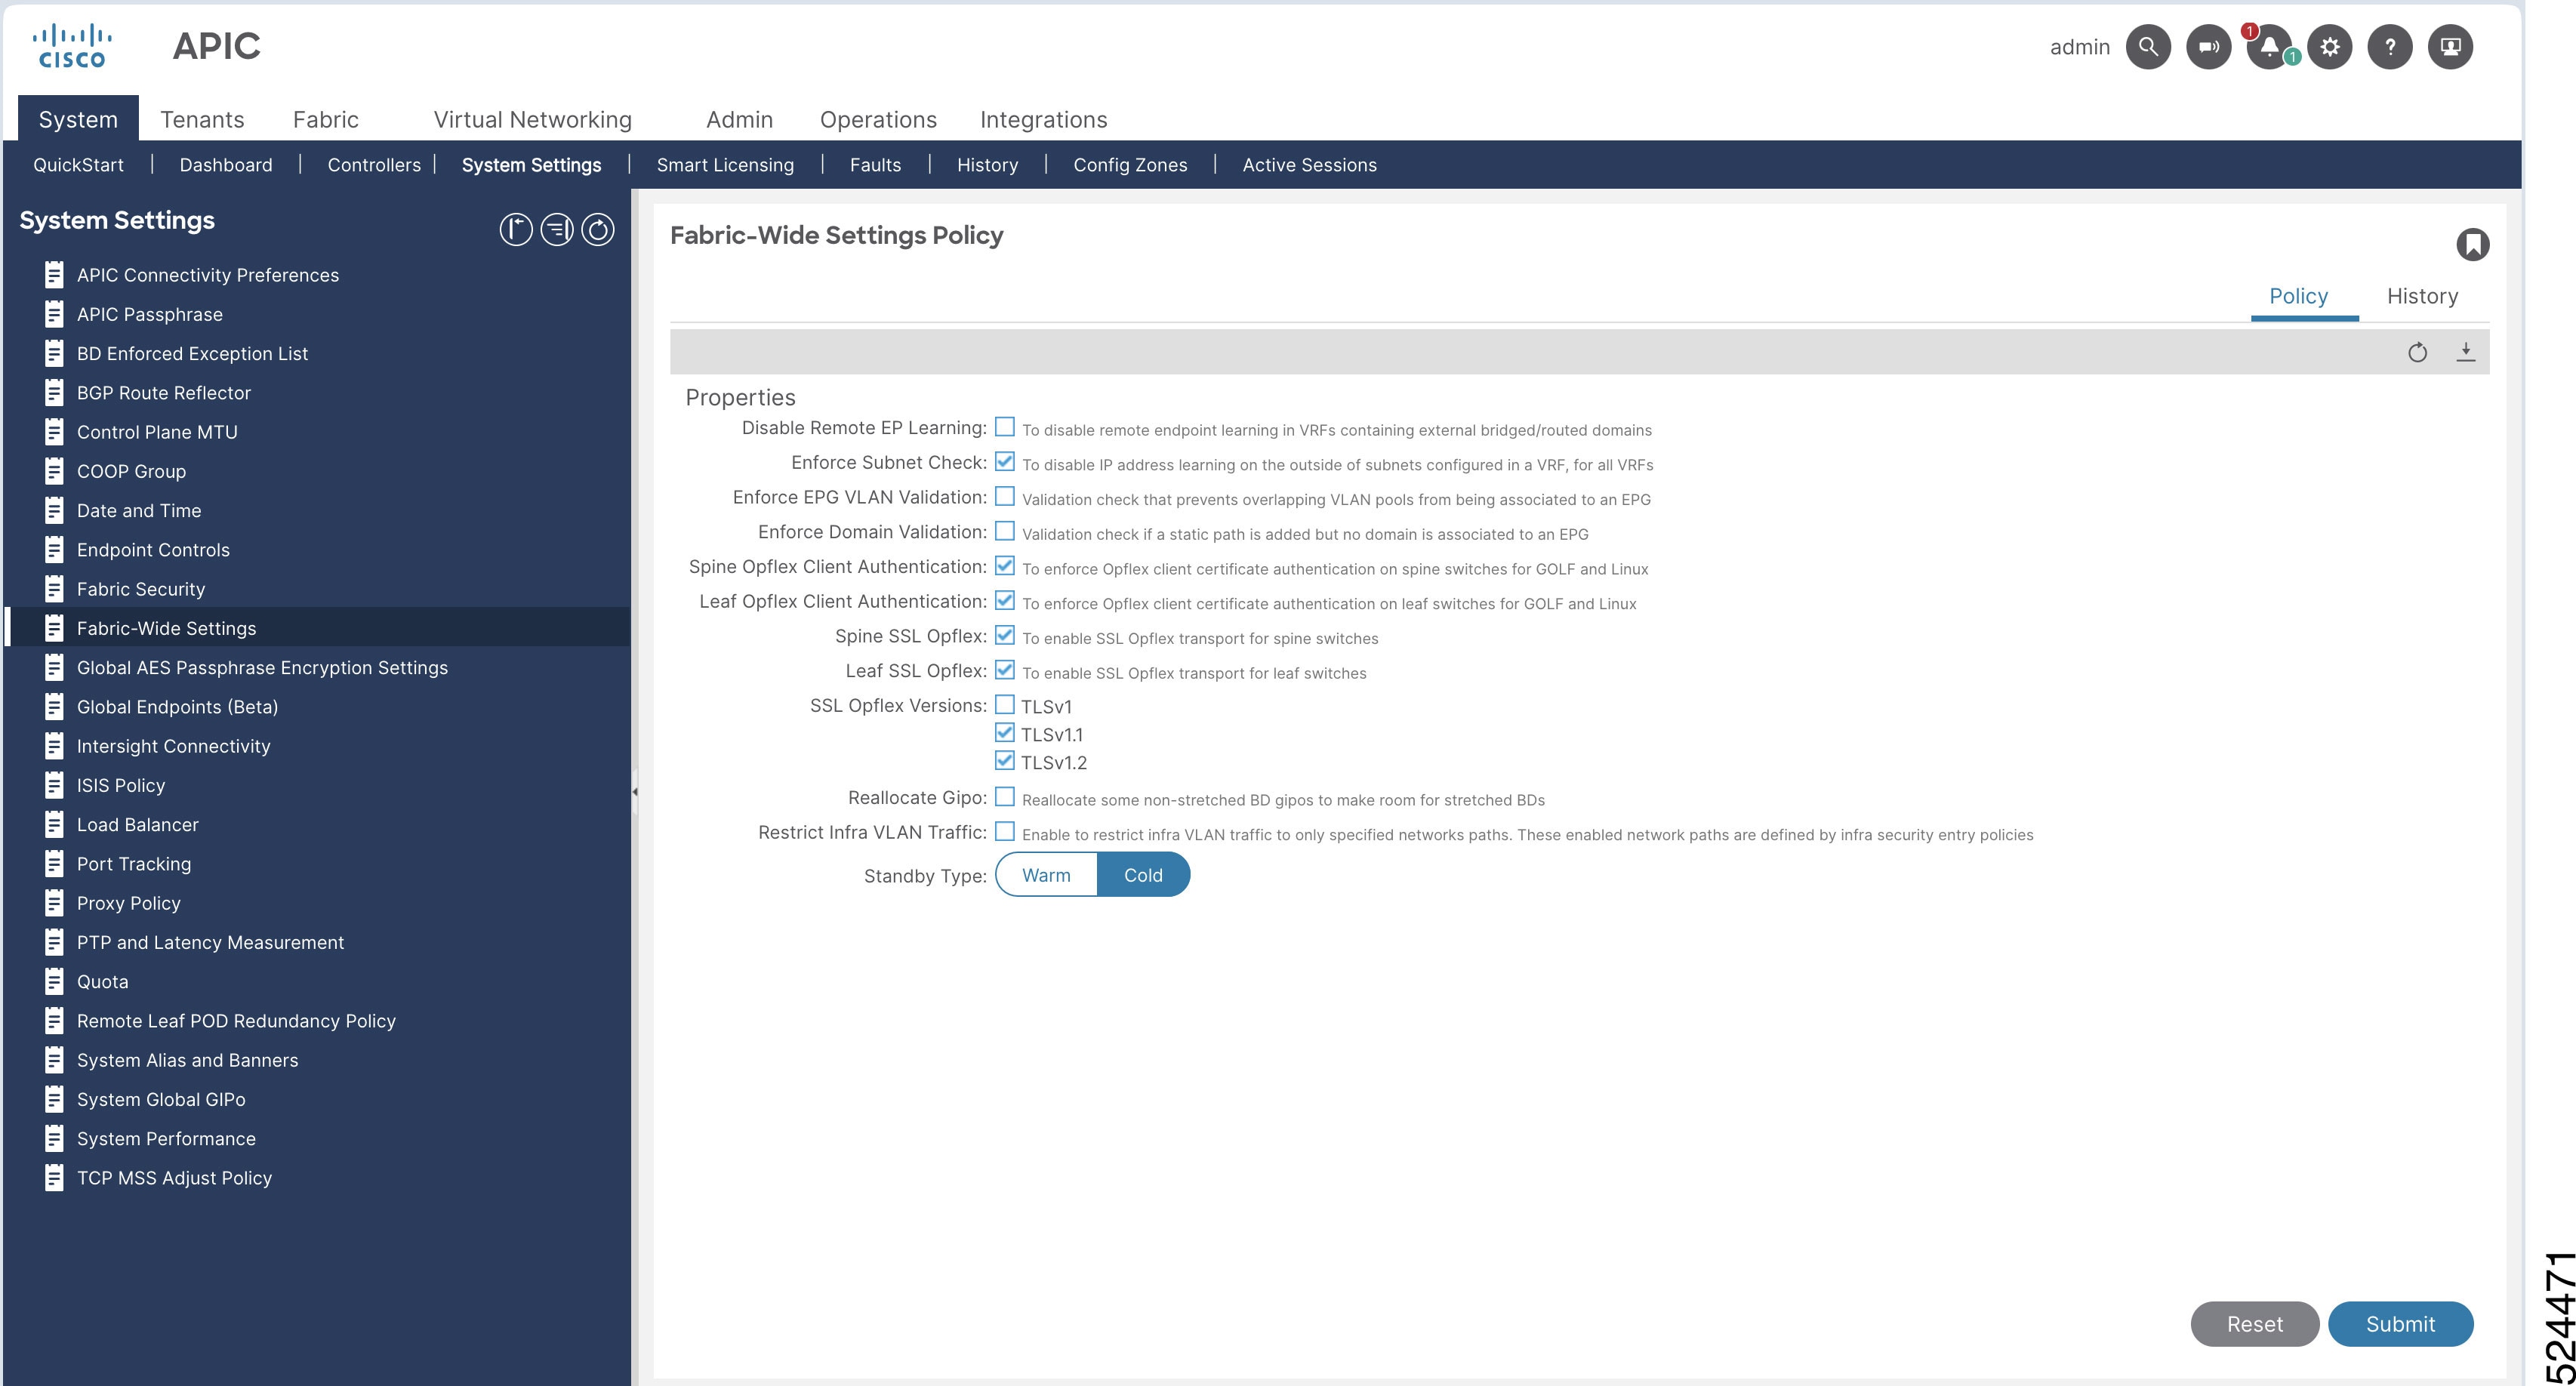Open the Tenants menu

[x=202, y=120]
